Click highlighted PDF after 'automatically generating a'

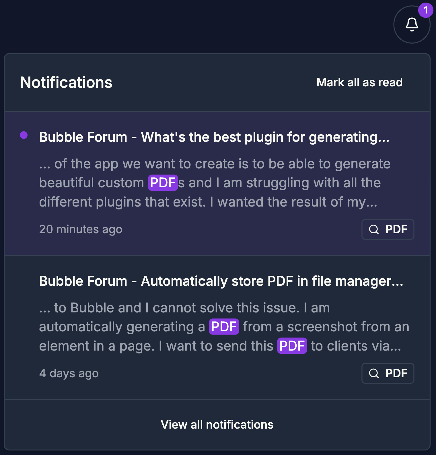(x=224, y=327)
